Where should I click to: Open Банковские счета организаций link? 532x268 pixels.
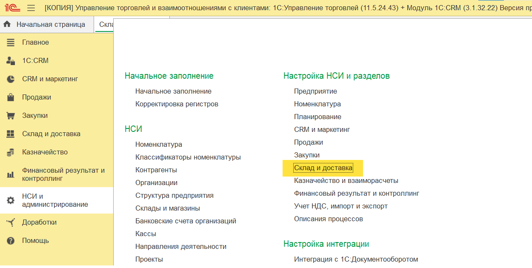pyautogui.click(x=186, y=221)
